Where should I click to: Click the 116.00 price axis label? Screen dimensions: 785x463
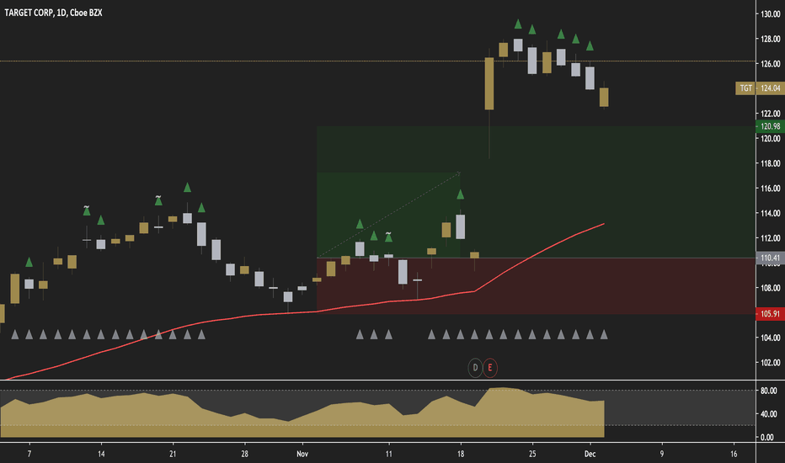click(771, 189)
